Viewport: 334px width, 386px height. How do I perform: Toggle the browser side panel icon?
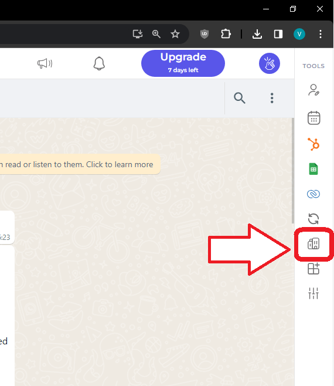278,33
